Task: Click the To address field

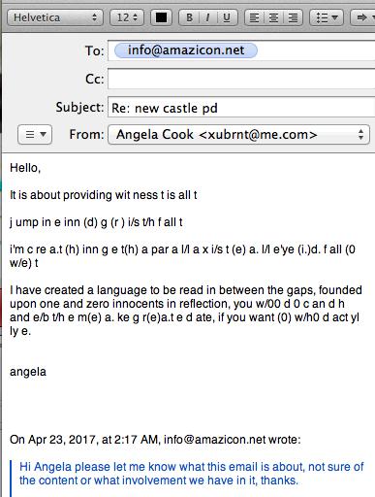Action: pyautogui.click(x=241, y=50)
